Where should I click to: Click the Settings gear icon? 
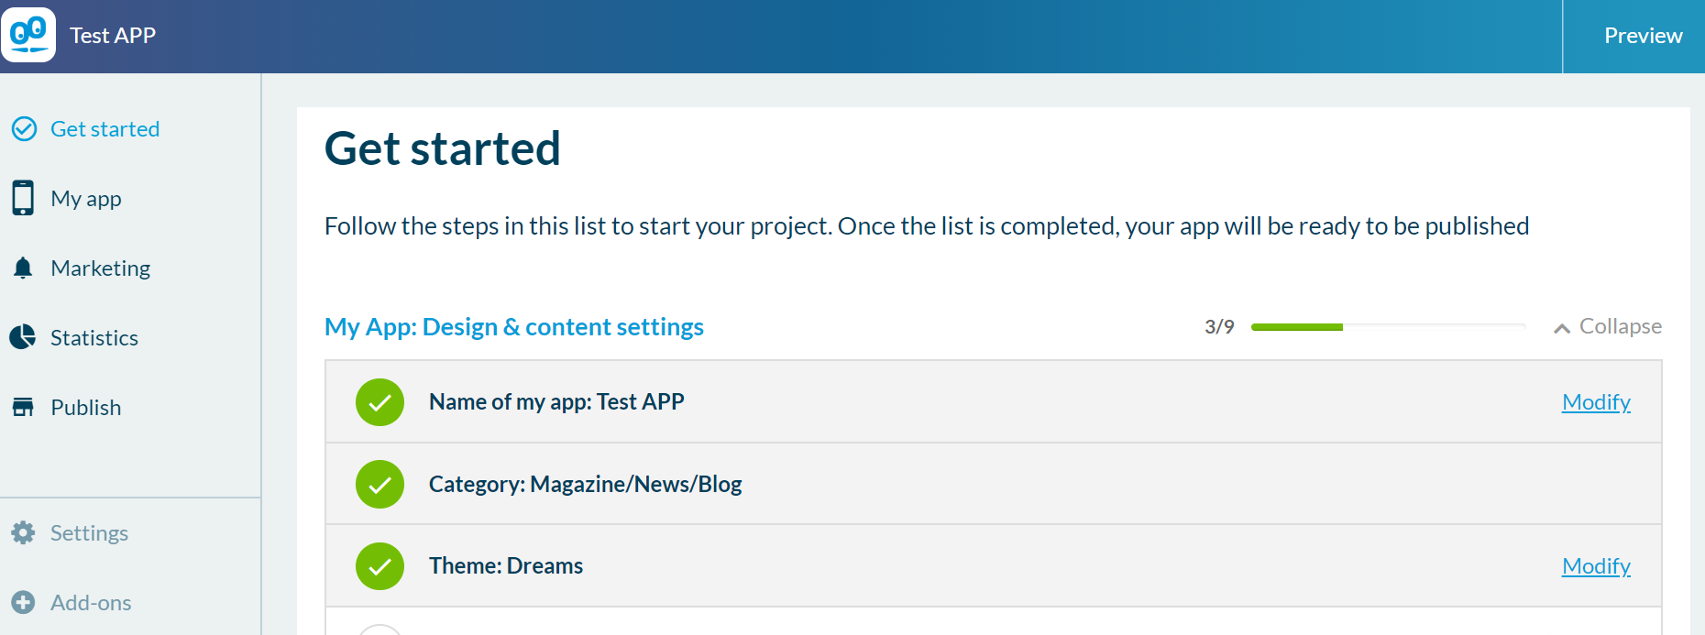[x=23, y=532]
